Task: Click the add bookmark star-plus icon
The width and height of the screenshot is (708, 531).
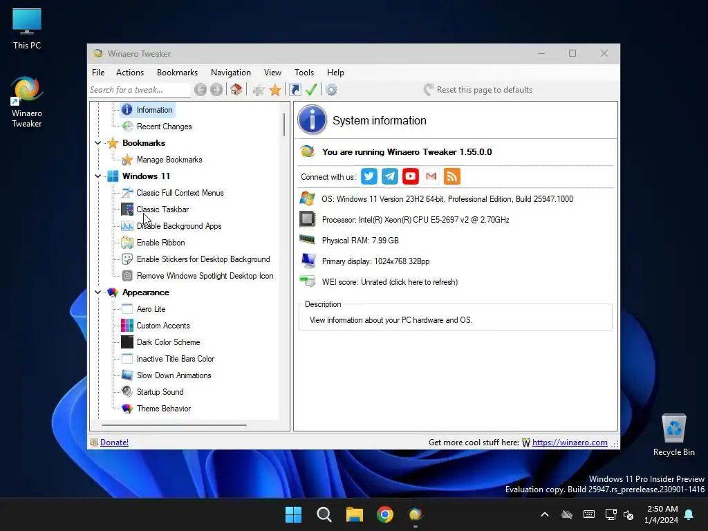Action: click(259, 90)
